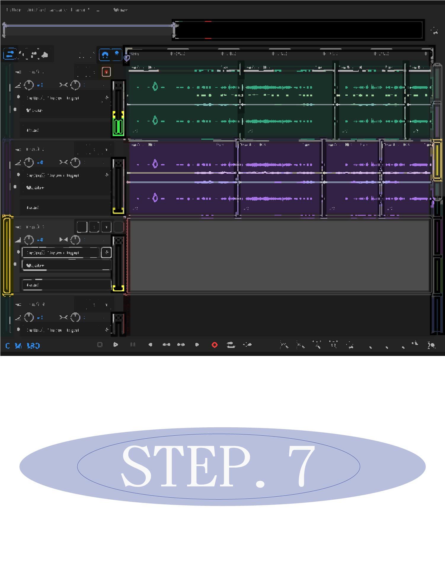Click the time ruler above Track 1
445x561 pixels.
coord(280,54)
